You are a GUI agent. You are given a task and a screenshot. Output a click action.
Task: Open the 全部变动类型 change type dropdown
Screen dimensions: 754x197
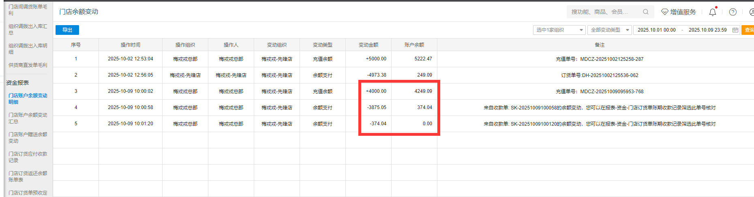coord(609,30)
